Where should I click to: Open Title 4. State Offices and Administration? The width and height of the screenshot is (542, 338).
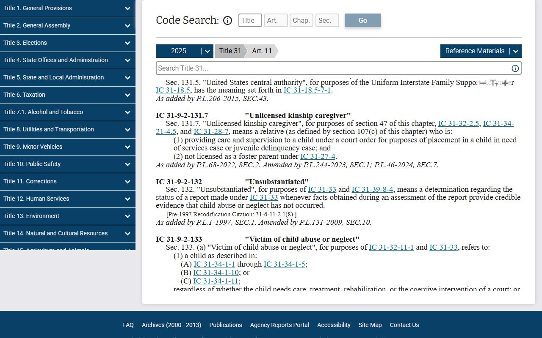pyautogui.click(x=68, y=60)
